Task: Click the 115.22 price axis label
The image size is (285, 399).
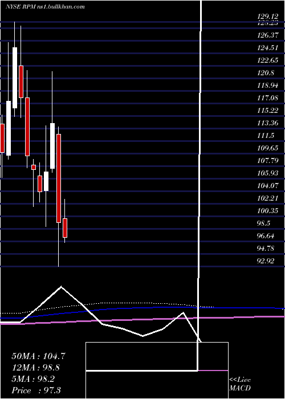Action: [x=268, y=111]
